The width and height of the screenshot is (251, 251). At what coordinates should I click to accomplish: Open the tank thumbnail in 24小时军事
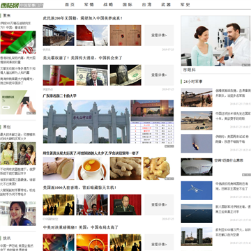tap(197, 98)
